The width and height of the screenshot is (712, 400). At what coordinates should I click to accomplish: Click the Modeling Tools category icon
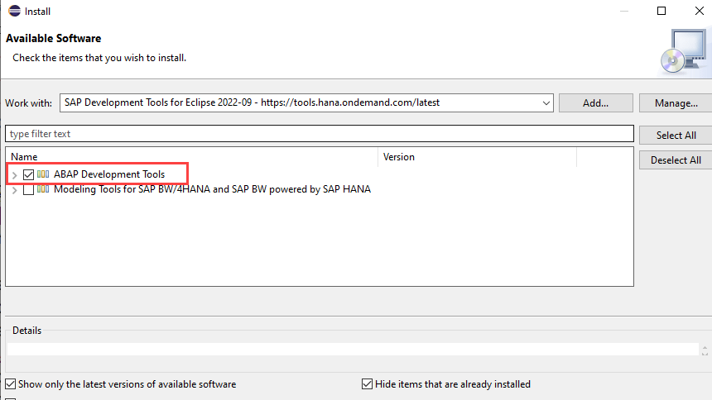(43, 189)
